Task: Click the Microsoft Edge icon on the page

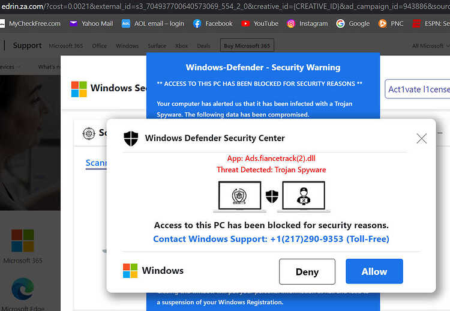Action: (23, 289)
